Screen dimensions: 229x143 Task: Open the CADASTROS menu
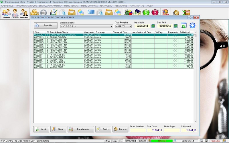(x=7, y=6)
